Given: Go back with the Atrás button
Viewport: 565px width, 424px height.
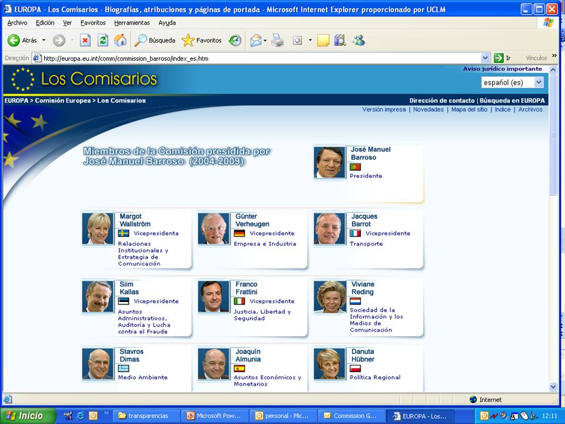Looking at the screenshot, I should (x=22, y=41).
